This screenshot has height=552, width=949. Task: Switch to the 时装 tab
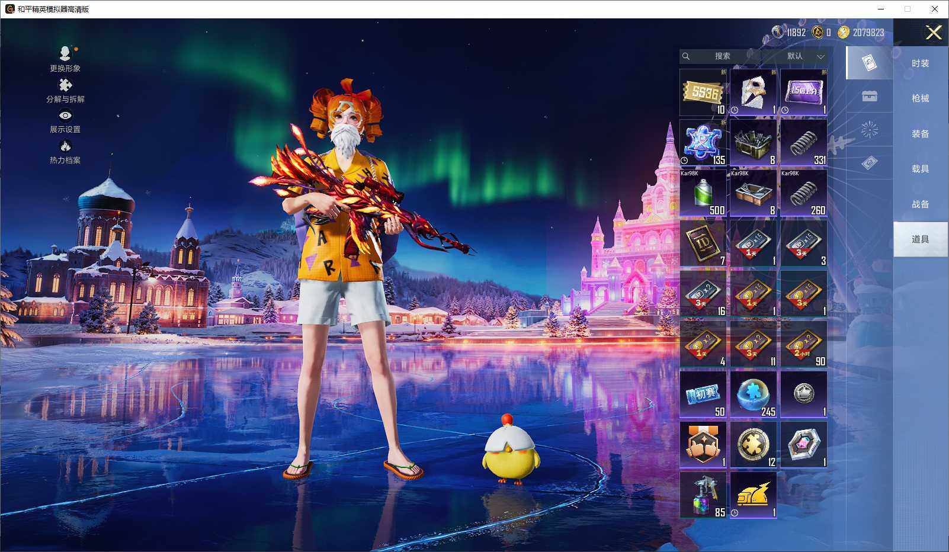coord(920,63)
